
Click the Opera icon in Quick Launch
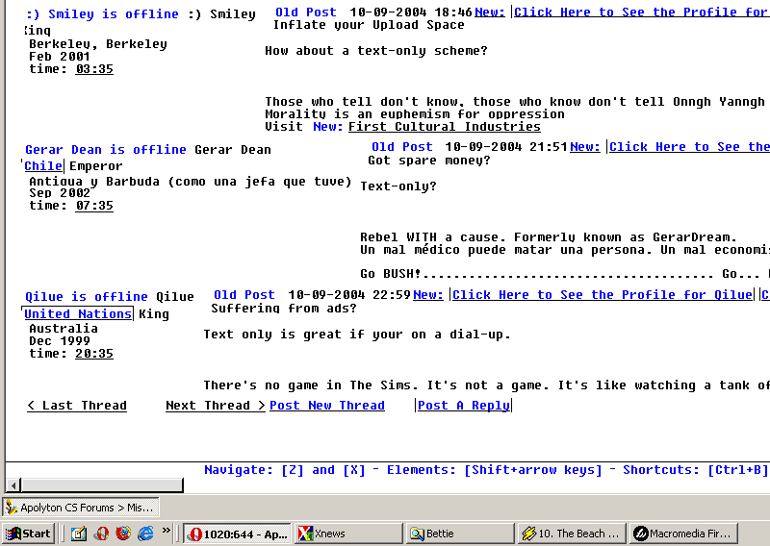click(101, 534)
